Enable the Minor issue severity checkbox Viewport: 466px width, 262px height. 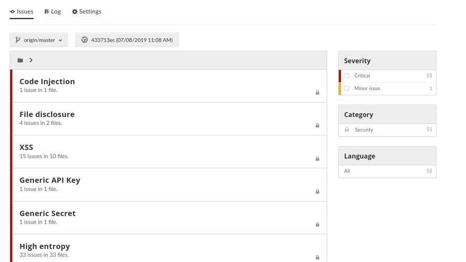(x=346, y=89)
